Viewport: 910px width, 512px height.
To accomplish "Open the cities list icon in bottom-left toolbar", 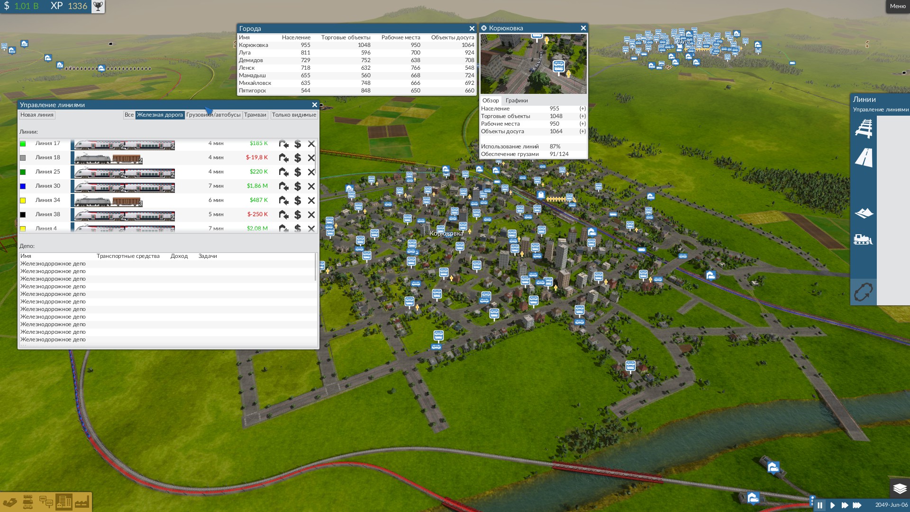I will pos(64,502).
